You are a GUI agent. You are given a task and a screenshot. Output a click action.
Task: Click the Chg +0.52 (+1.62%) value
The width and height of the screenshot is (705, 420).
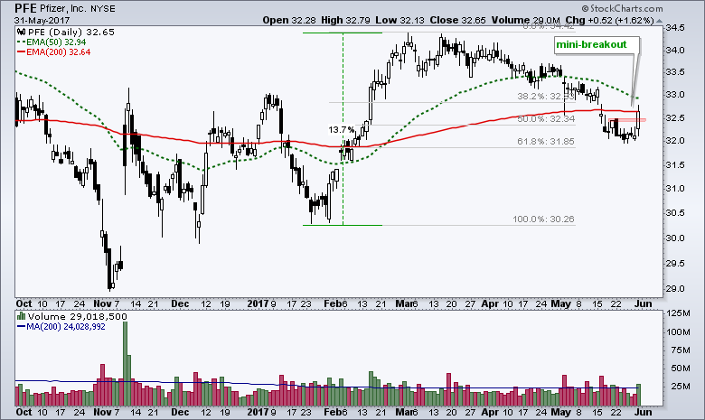click(609, 20)
